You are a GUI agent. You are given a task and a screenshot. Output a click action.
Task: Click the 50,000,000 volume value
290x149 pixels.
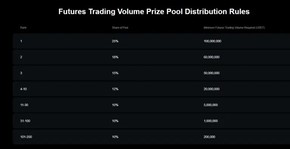coord(211,73)
